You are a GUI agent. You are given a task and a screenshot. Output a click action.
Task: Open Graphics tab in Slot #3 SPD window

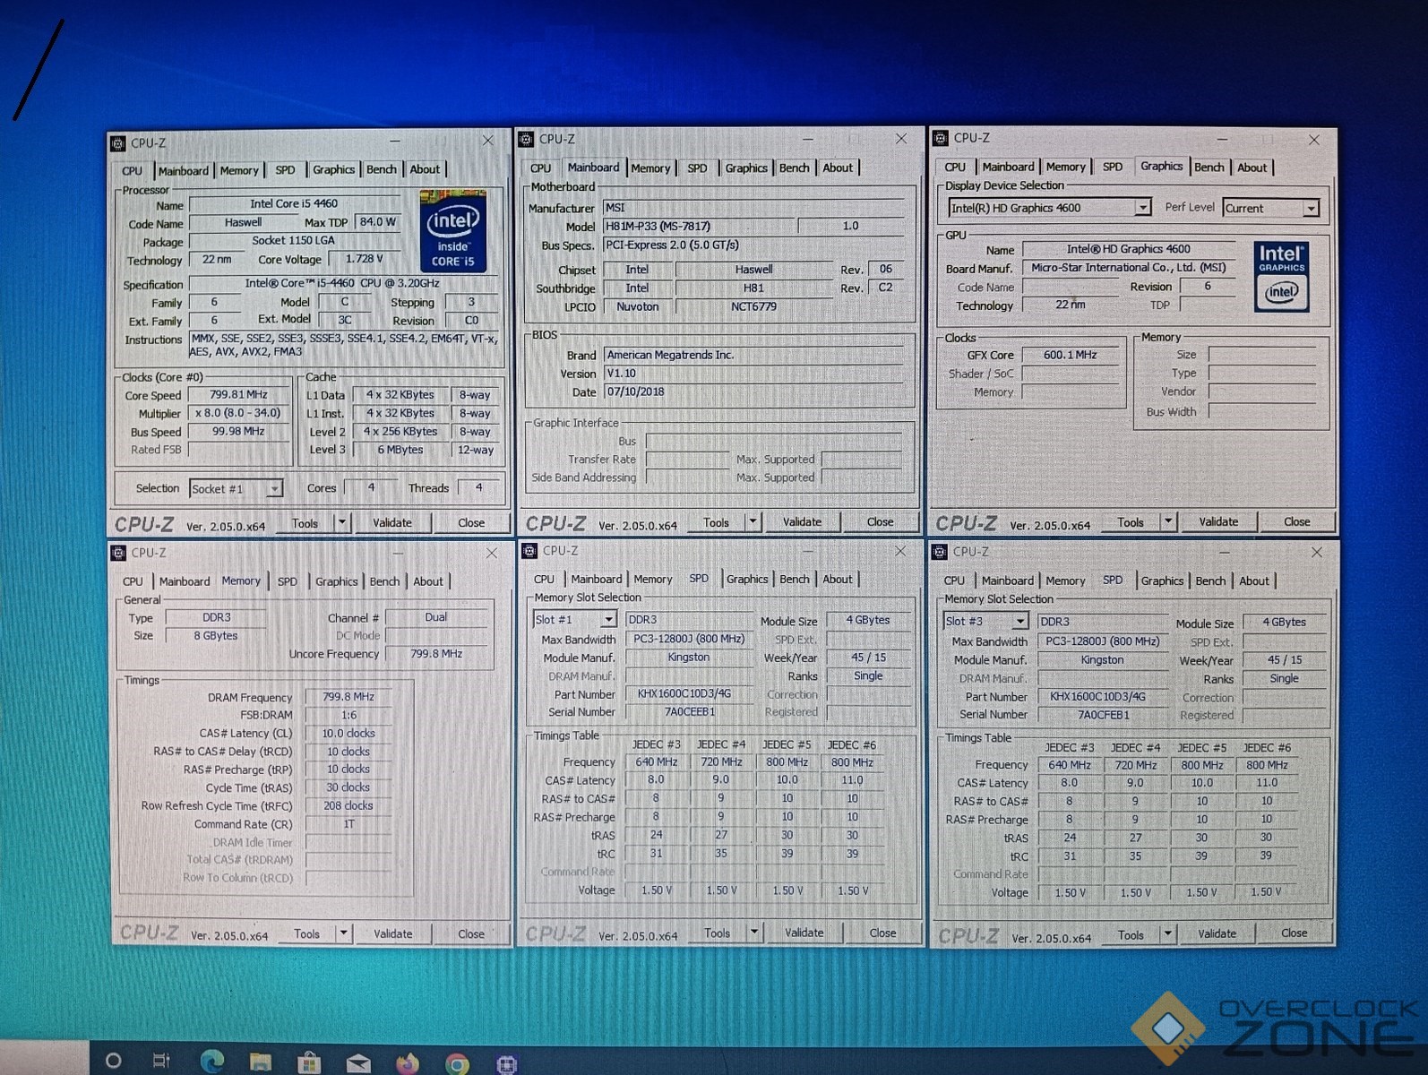click(1162, 581)
